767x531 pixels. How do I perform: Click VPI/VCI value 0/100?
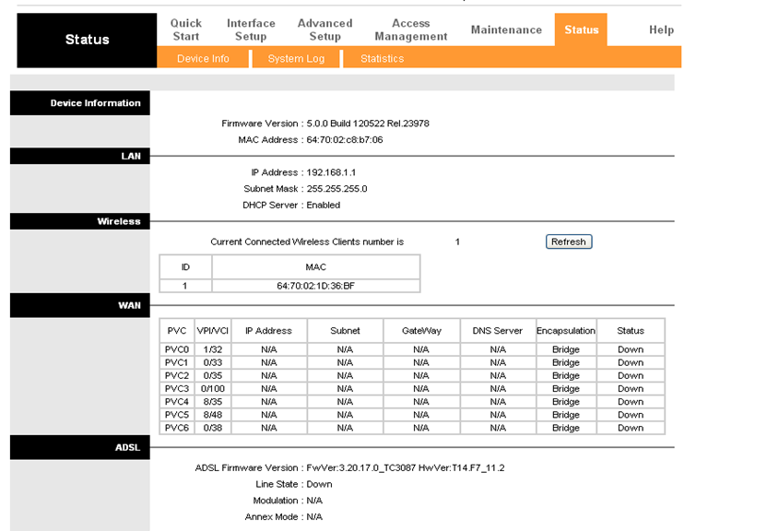click(213, 389)
